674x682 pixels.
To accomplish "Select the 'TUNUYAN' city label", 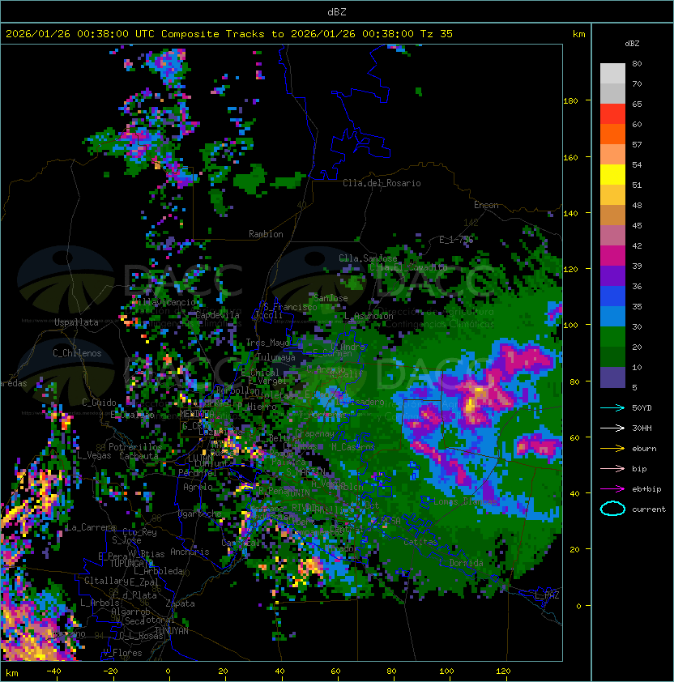I will pyautogui.click(x=172, y=631).
